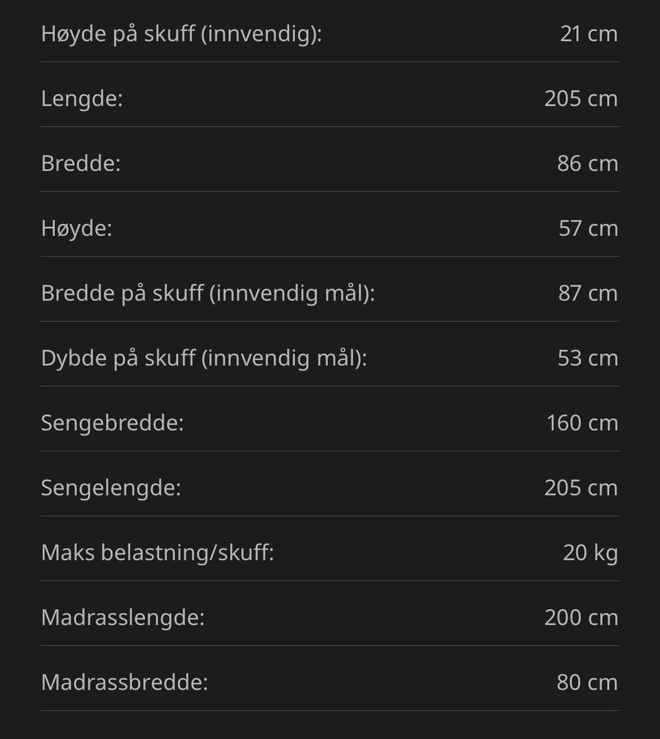
Task: Click the 57 cm height value
Action: coord(588,228)
